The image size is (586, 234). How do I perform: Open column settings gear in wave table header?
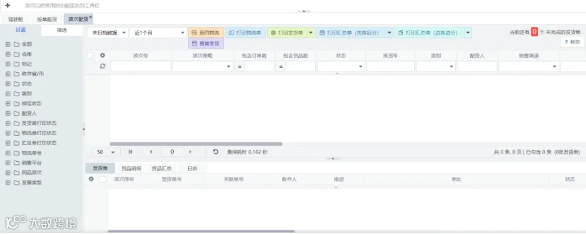click(x=102, y=56)
